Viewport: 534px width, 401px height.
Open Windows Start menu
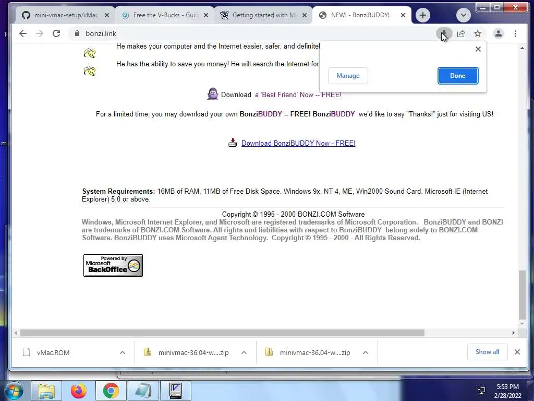(x=14, y=391)
